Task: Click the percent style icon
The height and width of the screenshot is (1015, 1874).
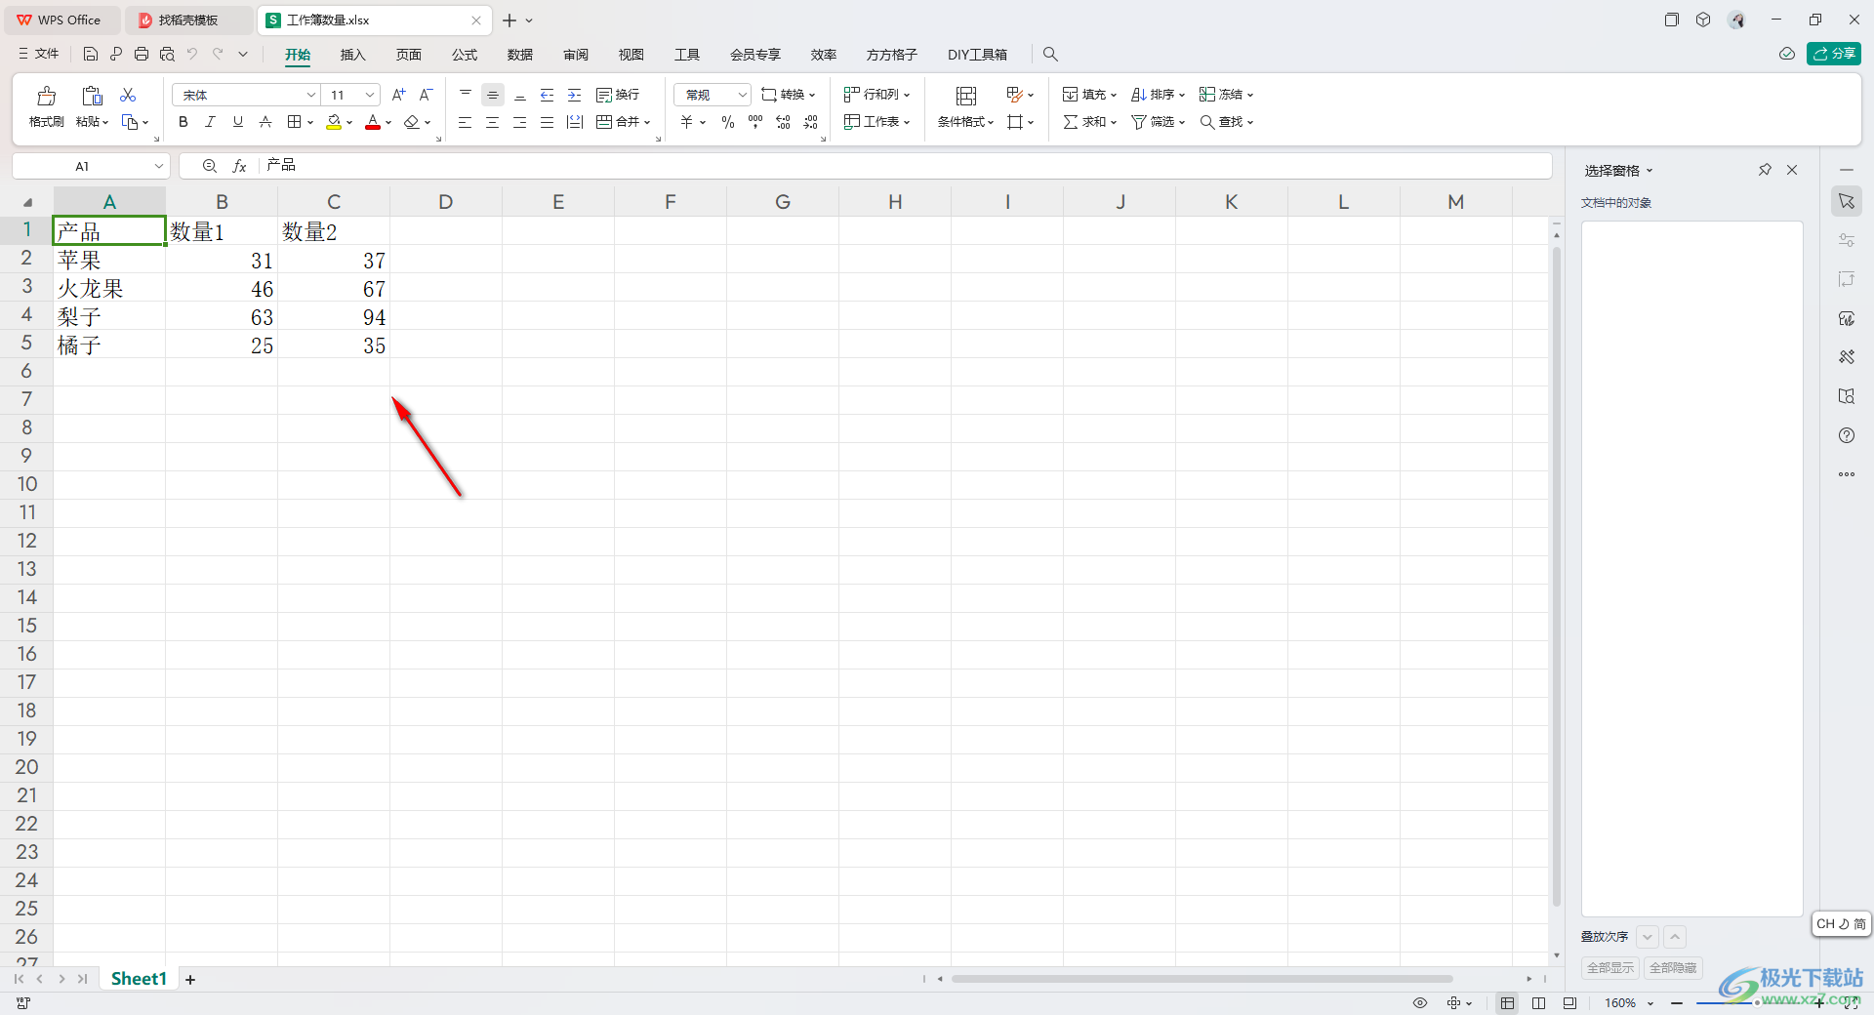Action: click(x=728, y=122)
